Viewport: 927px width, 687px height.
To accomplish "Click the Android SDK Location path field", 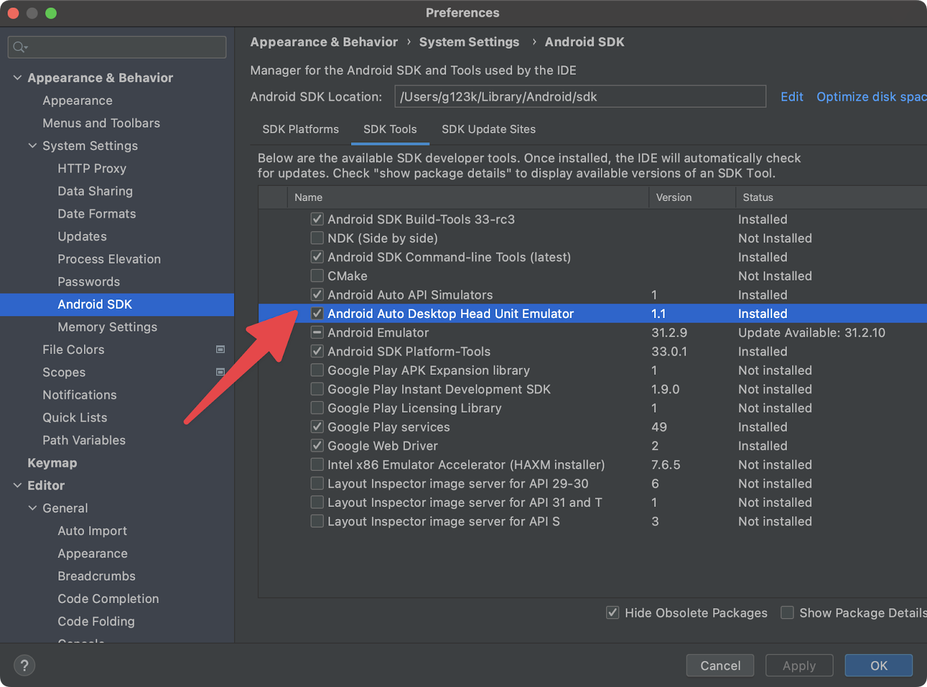I will coord(580,97).
